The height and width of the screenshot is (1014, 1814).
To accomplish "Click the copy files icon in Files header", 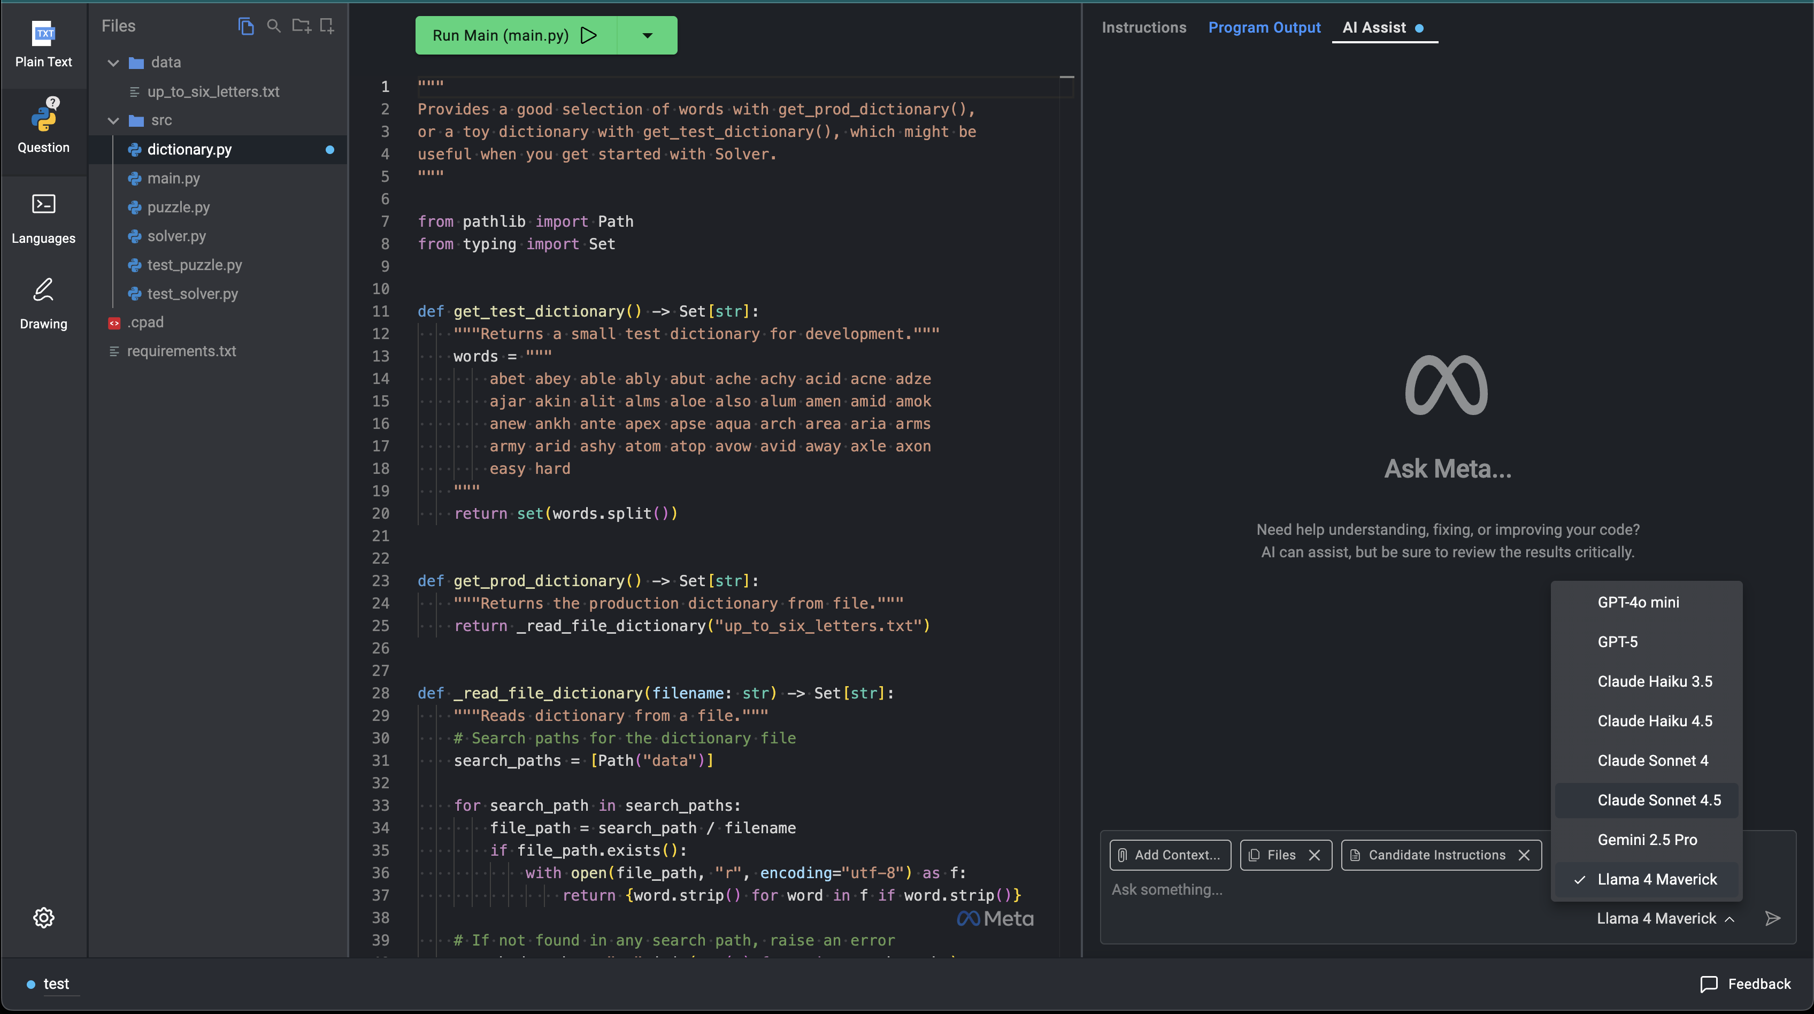I will [x=246, y=26].
